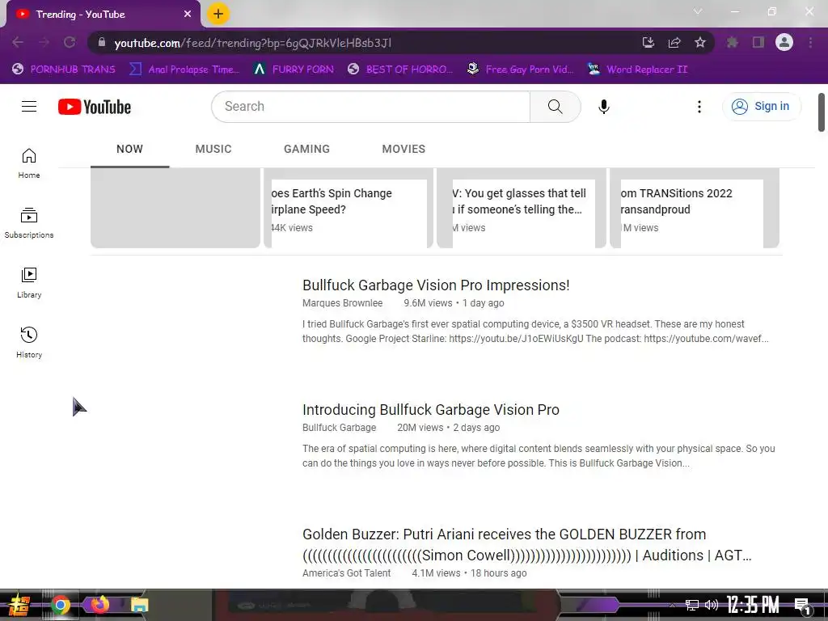This screenshot has width=828, height=621.
Task: Click the '9.6M views' text
Action: coord(428,303)
